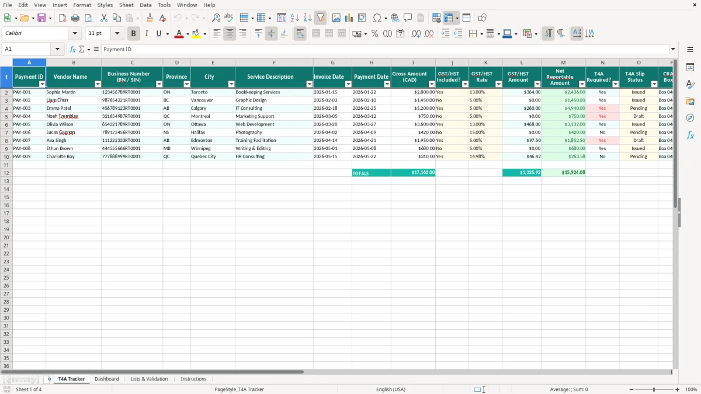Screen dimensions: 701x394
Task: Click the Sort Ascending icon
Action: [294, 18]
